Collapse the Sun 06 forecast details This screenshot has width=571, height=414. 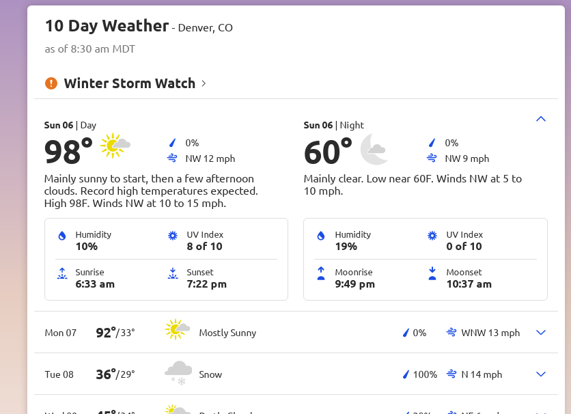pos(541,119)
